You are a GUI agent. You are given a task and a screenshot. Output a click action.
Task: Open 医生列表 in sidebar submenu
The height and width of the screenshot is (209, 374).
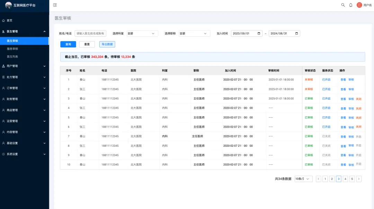click(x=12, y=57)
